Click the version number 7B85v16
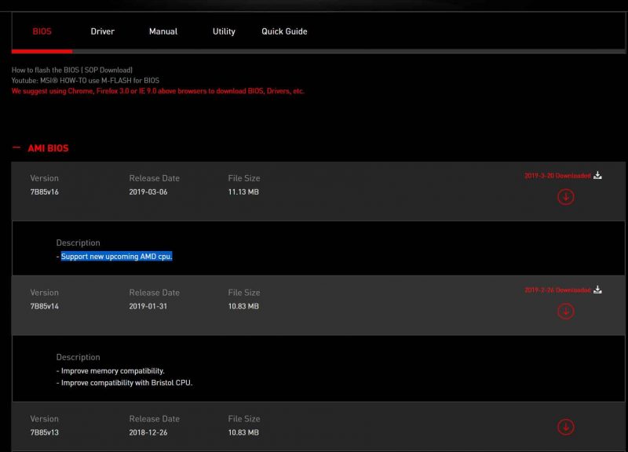Screen dimensions: 628x452 tap(45, 192)
